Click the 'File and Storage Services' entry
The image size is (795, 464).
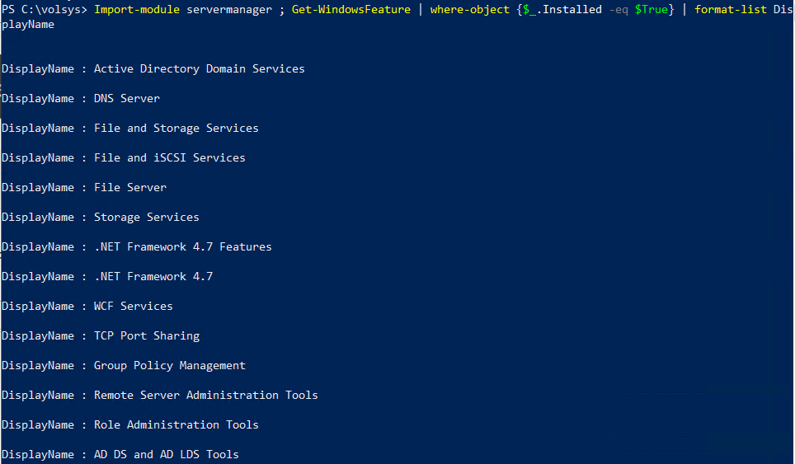point(176,129)
